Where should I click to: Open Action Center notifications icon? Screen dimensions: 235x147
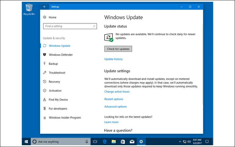click(207, 141)
